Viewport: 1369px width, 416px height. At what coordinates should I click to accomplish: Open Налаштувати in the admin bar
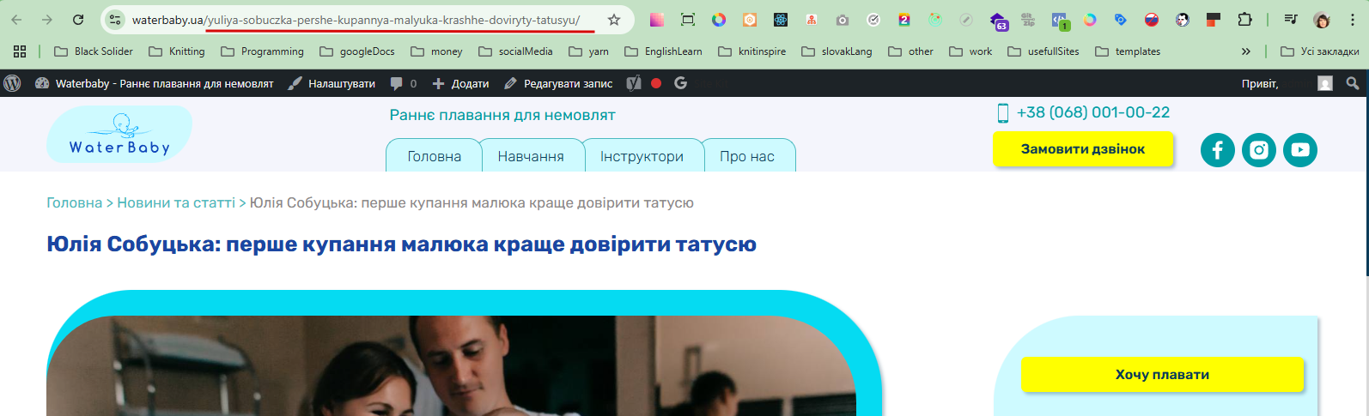(x=332, y=83)
